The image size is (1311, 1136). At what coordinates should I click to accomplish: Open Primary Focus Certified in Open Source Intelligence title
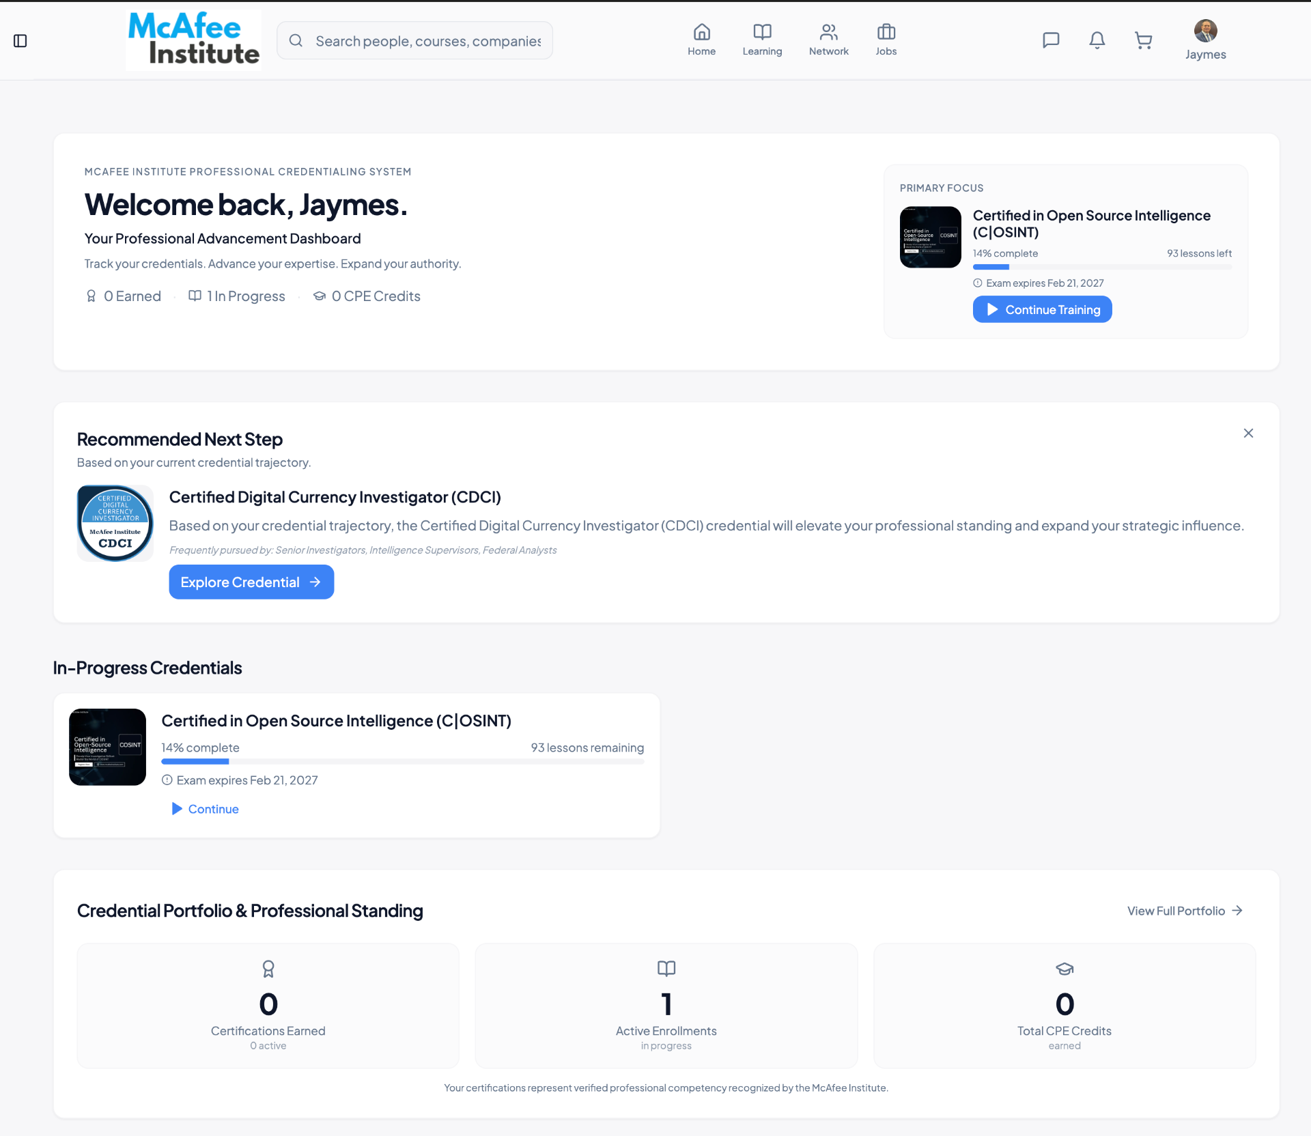tap(1091, 224)
